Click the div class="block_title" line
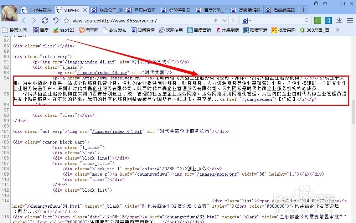 [83, 164]
